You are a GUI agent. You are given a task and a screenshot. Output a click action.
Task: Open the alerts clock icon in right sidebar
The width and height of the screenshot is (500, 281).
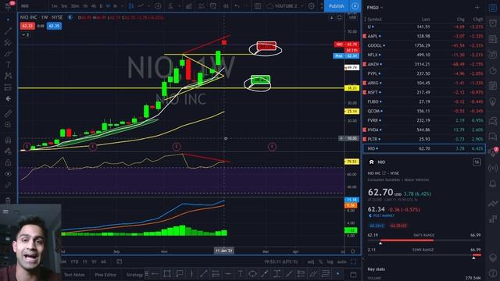[x=493, y=23]
